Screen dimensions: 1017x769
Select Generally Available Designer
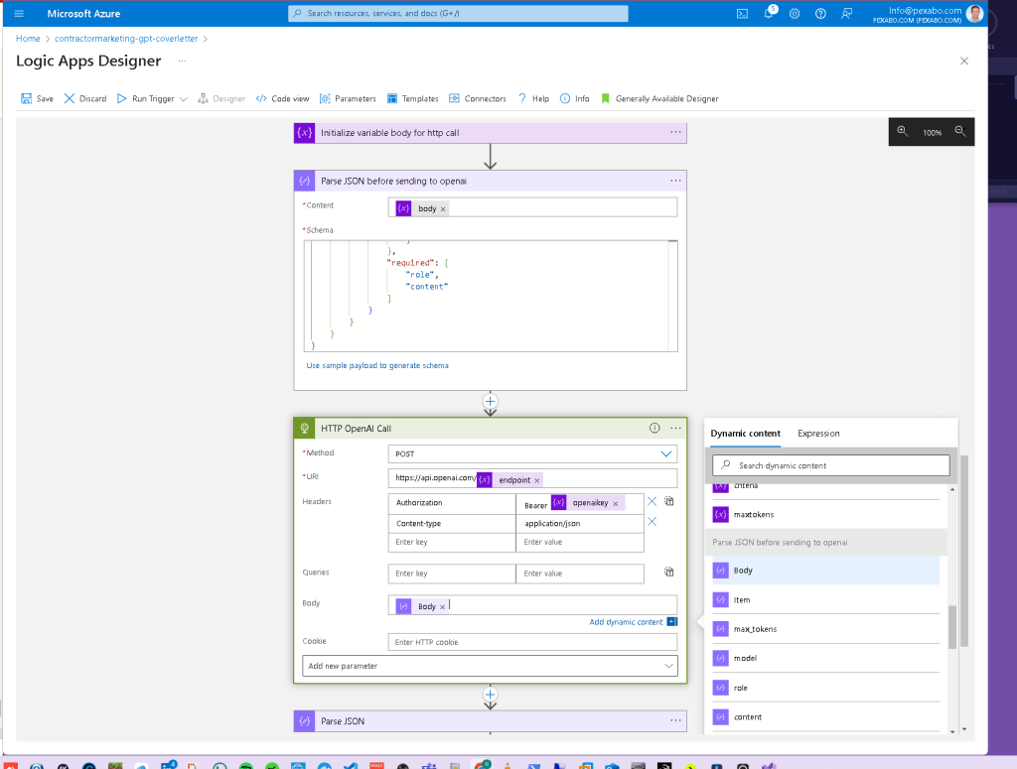click(660, 98)
